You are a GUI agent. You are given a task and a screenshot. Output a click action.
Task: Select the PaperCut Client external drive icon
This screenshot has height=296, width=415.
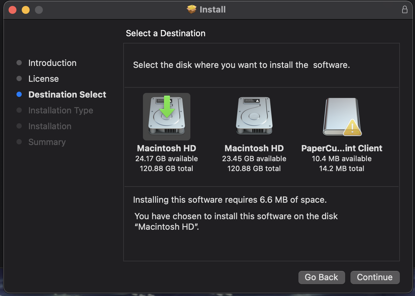(x=341, y=116)
